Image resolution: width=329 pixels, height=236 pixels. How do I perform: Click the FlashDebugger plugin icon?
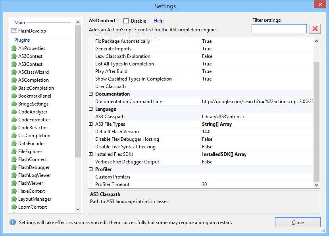point(14,167)
